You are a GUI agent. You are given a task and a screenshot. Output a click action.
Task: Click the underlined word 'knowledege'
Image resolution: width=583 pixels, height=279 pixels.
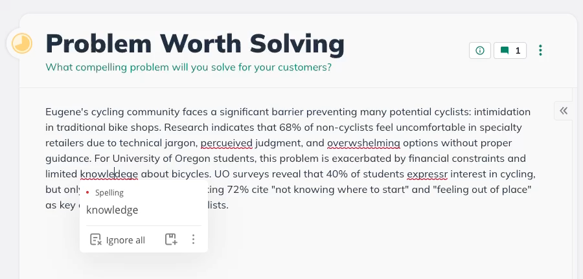pyautogui.click(x=109, y=173)
